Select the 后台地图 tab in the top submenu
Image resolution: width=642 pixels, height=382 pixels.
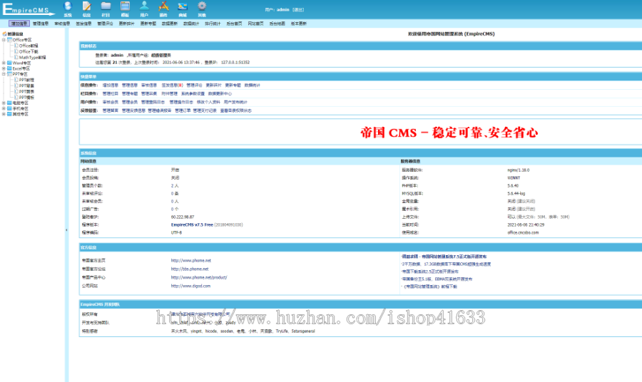(x=277, y=24)
